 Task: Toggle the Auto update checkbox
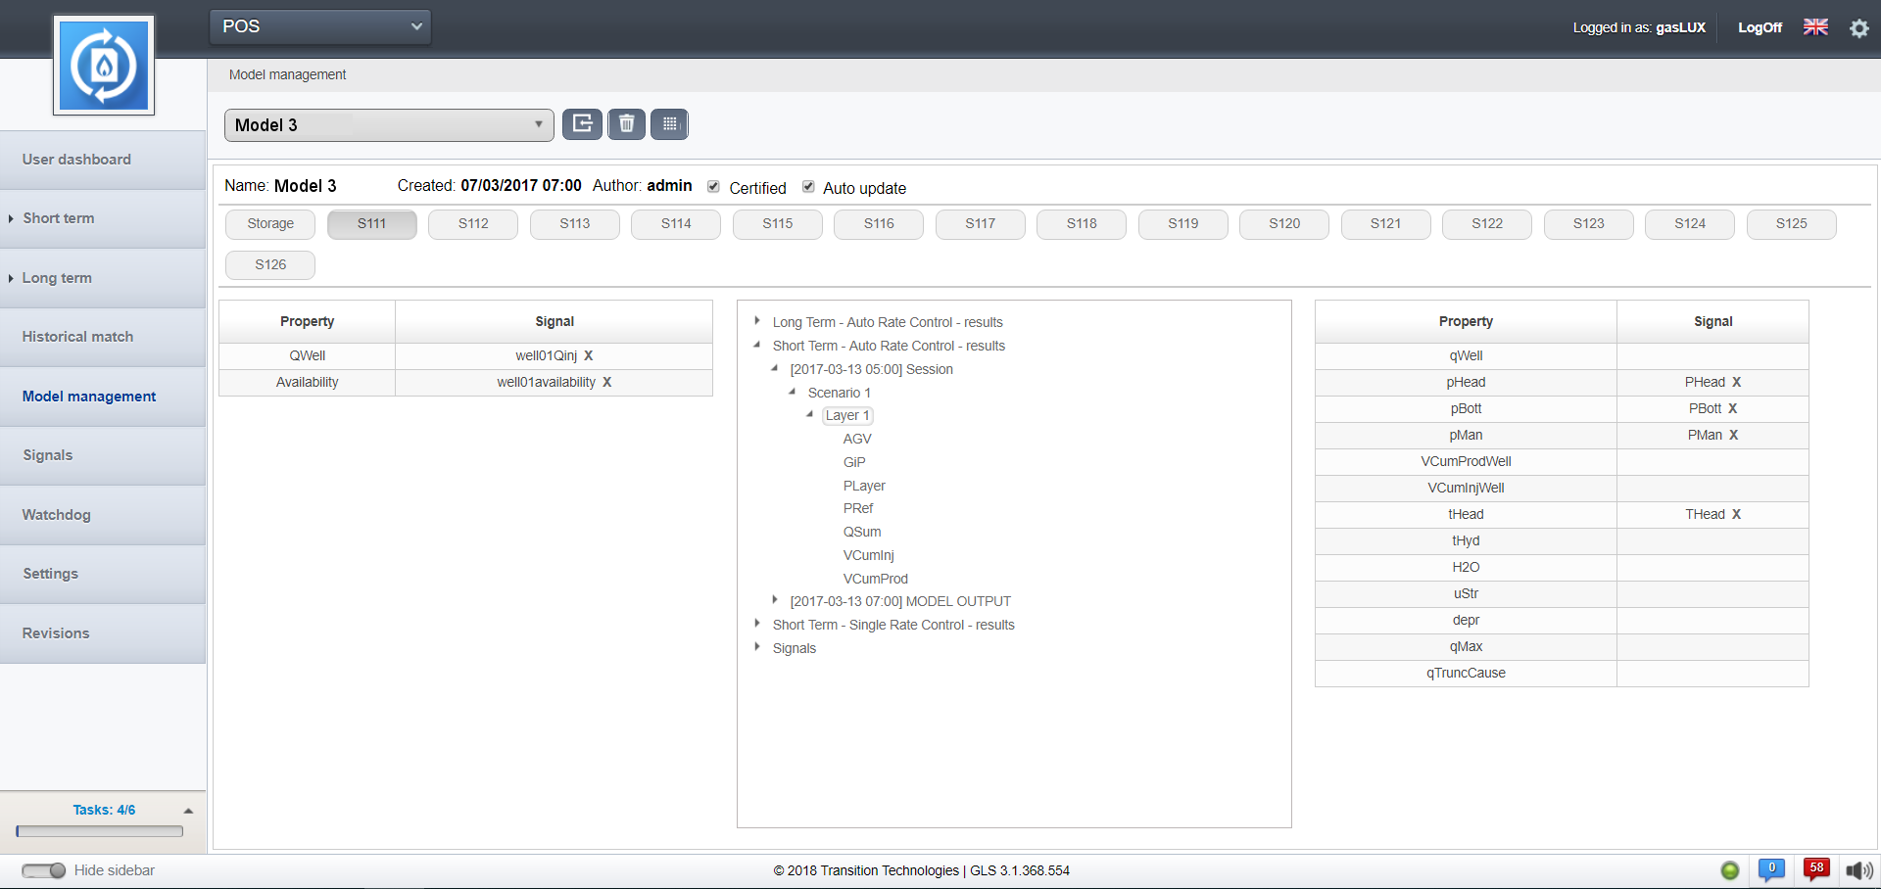[808, 187]
